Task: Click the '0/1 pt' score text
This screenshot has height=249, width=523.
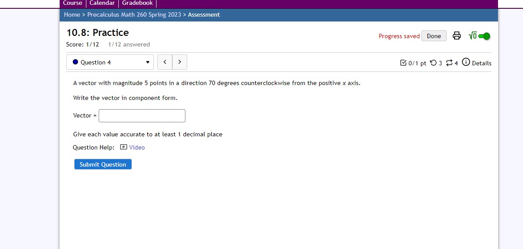Action: pos(417,63)
